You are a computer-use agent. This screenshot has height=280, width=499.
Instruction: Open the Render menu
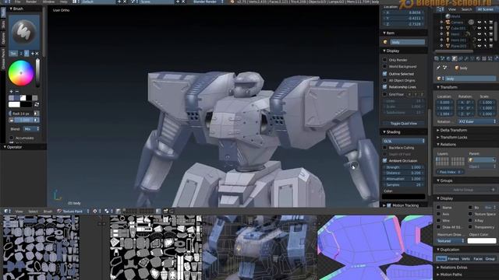click(31, 2)
